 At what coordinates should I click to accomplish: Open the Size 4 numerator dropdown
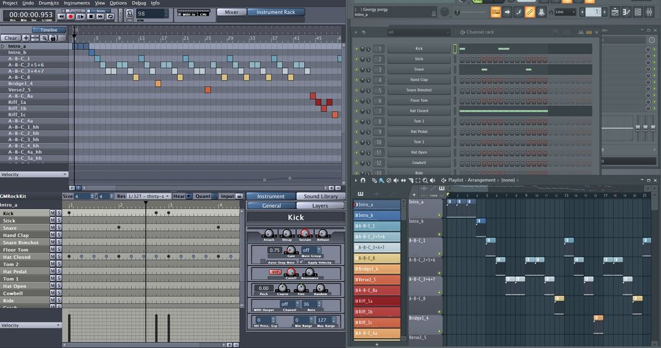(x=84, y=196)
